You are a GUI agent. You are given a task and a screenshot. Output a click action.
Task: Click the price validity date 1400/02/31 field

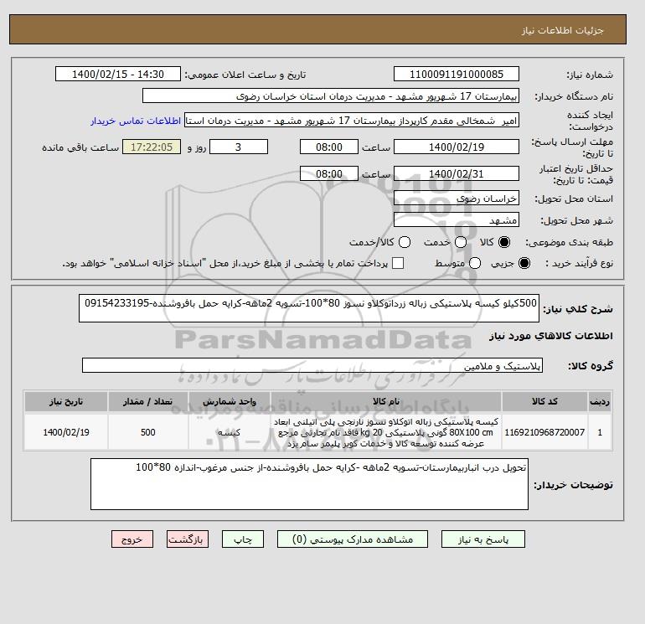click(x=457, y=173)
